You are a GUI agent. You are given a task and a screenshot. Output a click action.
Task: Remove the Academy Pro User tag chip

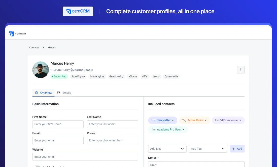click(183, 130)
